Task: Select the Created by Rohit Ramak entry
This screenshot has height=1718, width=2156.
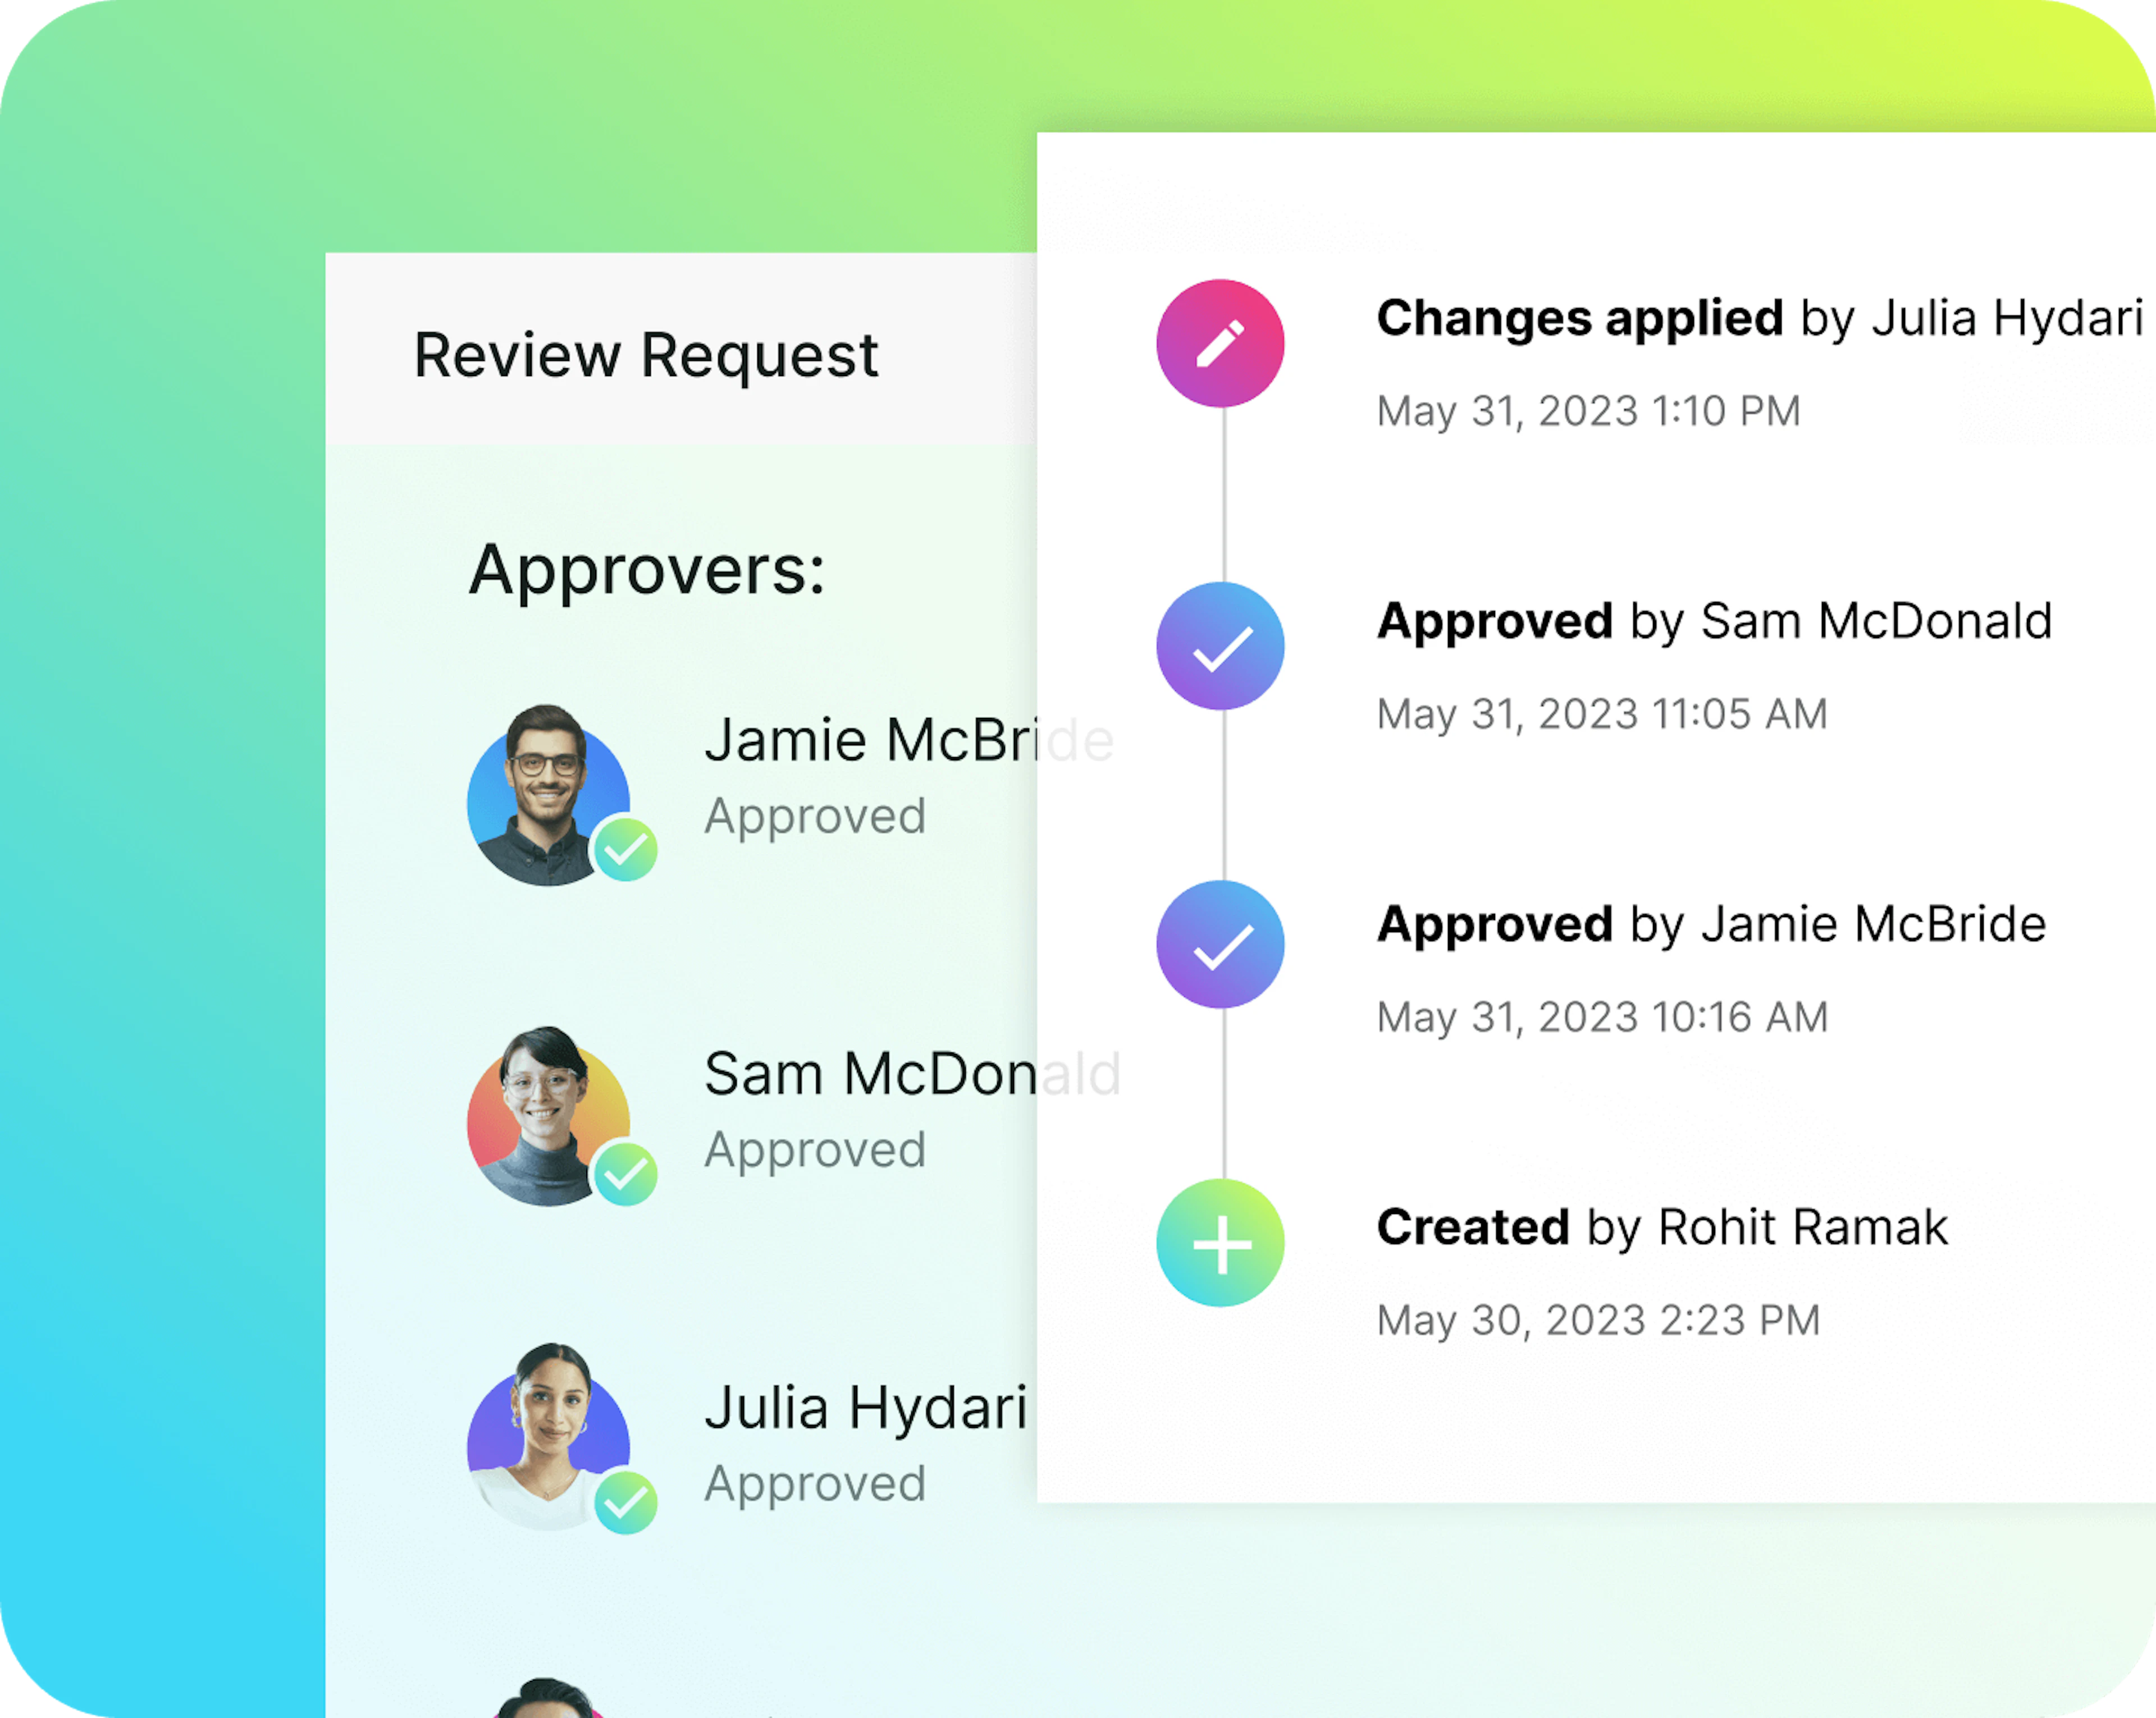Action: click(1662, 1226)
